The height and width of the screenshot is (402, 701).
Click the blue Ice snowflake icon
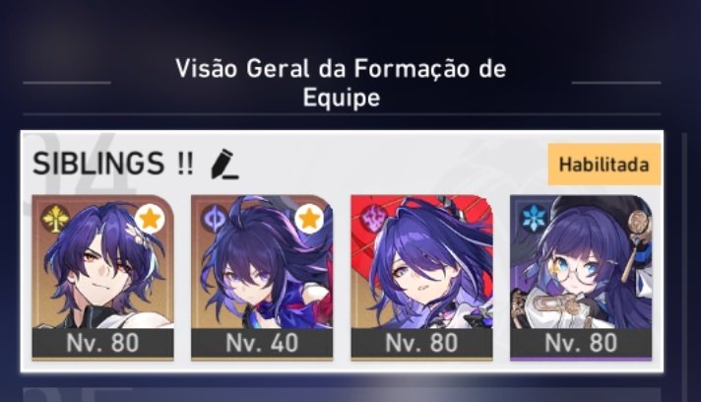click(x=534, y=219)
